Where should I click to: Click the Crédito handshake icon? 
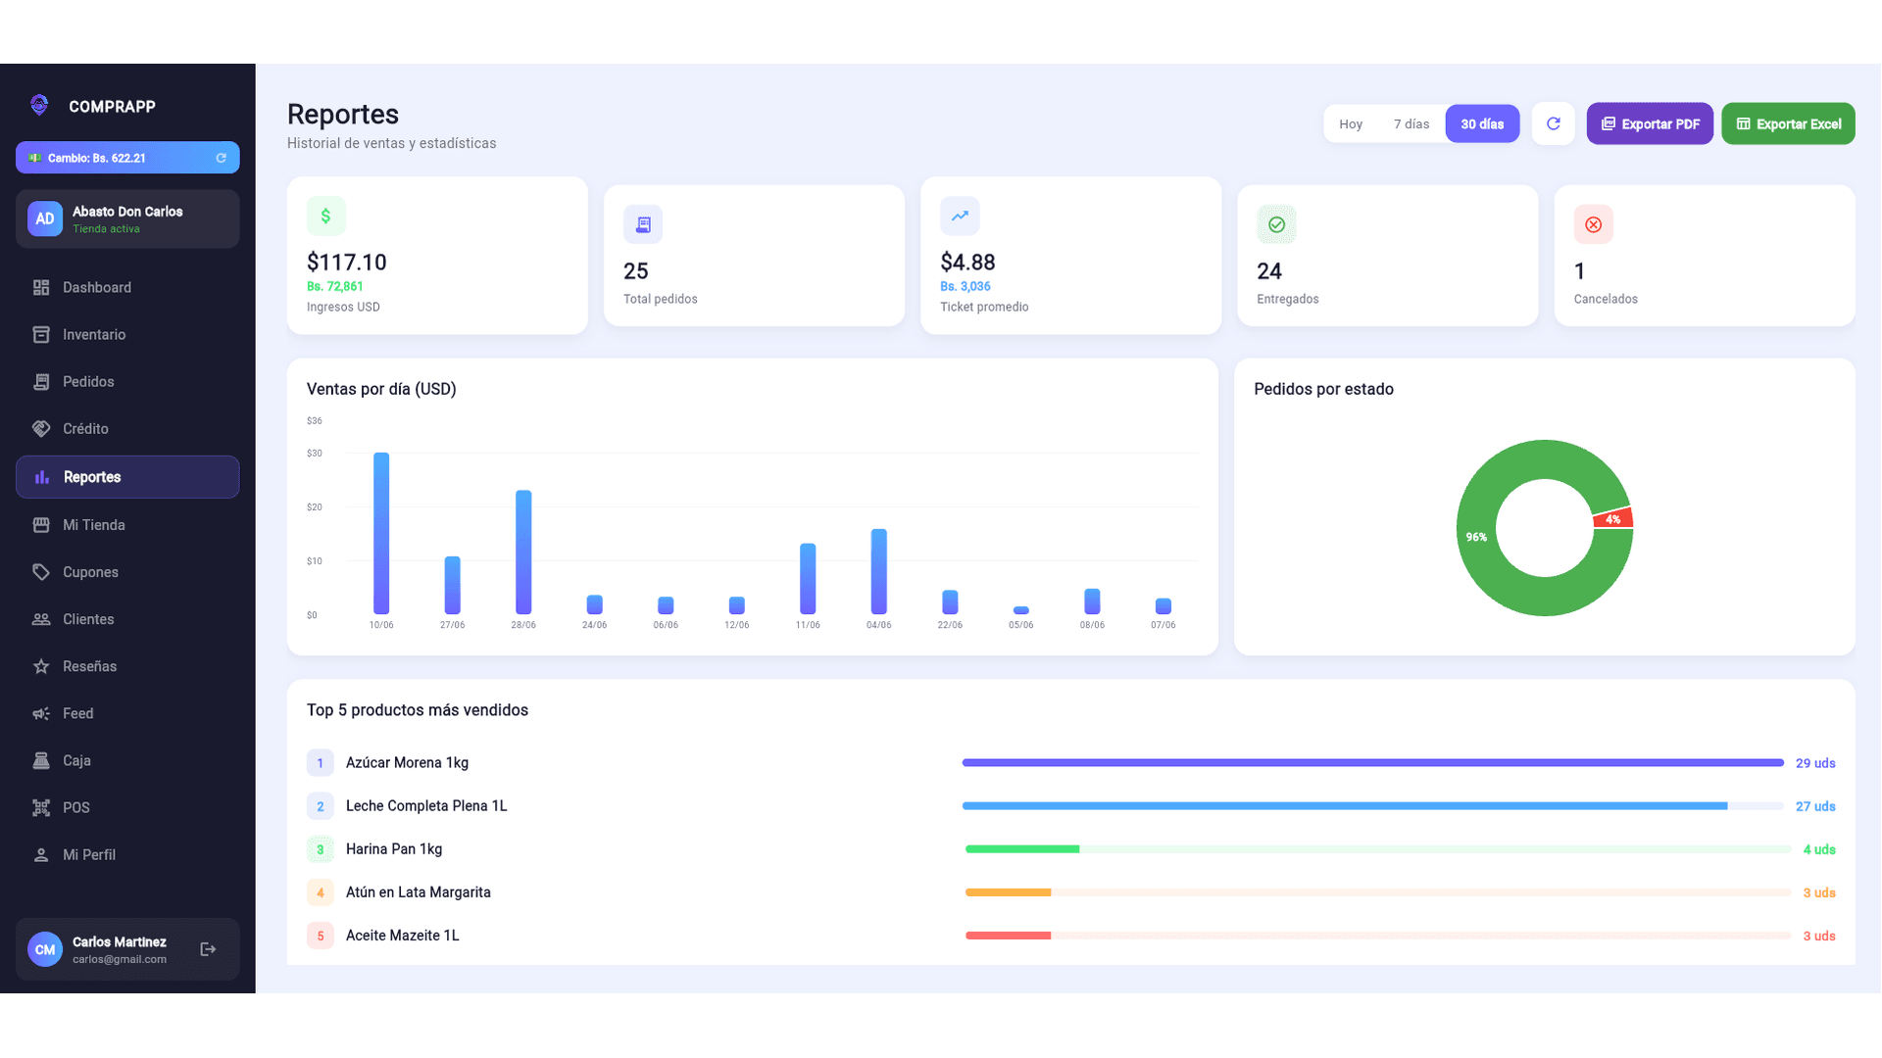(x=41, y=428)
